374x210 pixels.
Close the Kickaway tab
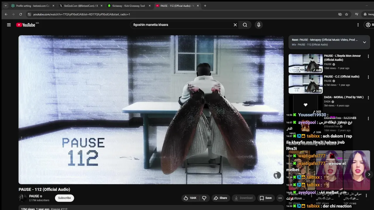[x=150, y=6]
